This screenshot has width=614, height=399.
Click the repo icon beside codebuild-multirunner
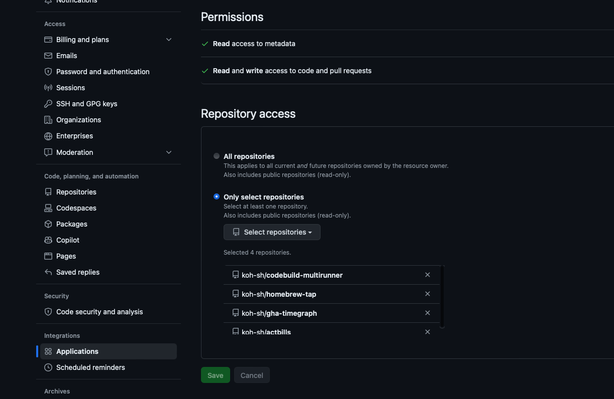click(x=235, y=275)
